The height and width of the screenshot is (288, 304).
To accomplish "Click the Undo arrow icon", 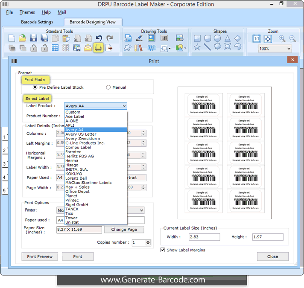I will click(99, 38).
